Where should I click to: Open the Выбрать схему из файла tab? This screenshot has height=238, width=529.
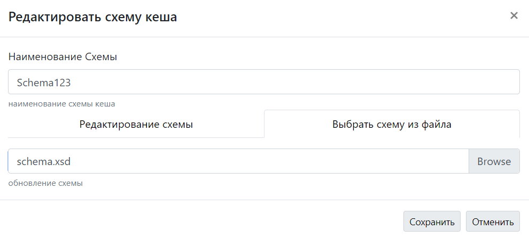(392, 125)
